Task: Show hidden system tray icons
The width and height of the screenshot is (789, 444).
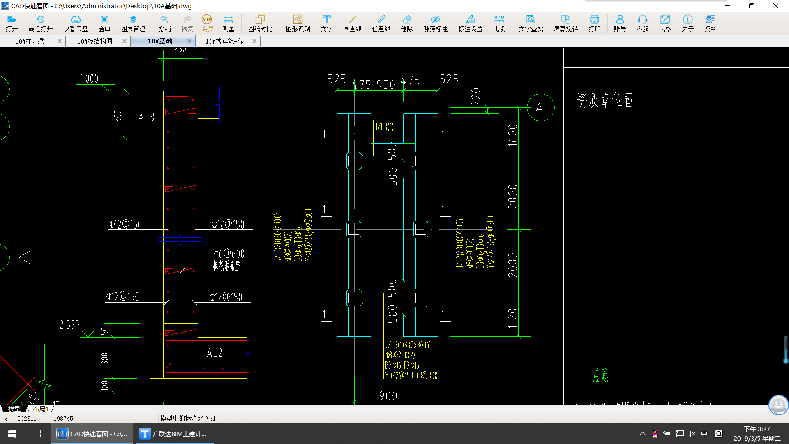Action: tap(642, 434)
